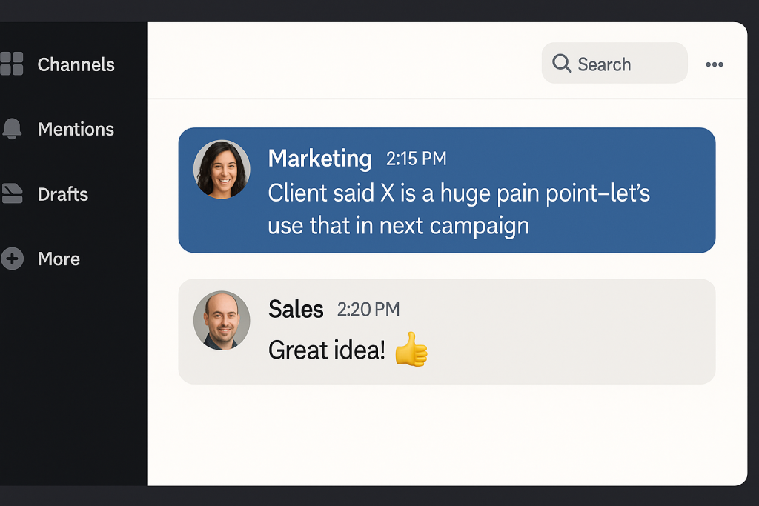This screenshot has height=506, width=759.
Task: Select the "Great idea!" reply text
Action: 326,350
